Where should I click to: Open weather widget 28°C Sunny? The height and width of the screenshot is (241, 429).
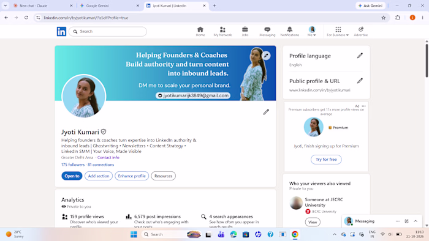point(15,234)
